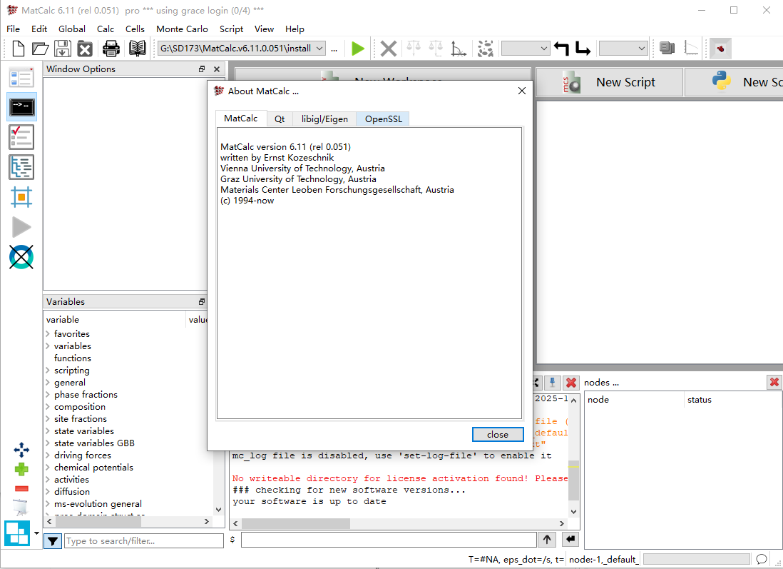Toggle the variables filter funnel button

53,541
